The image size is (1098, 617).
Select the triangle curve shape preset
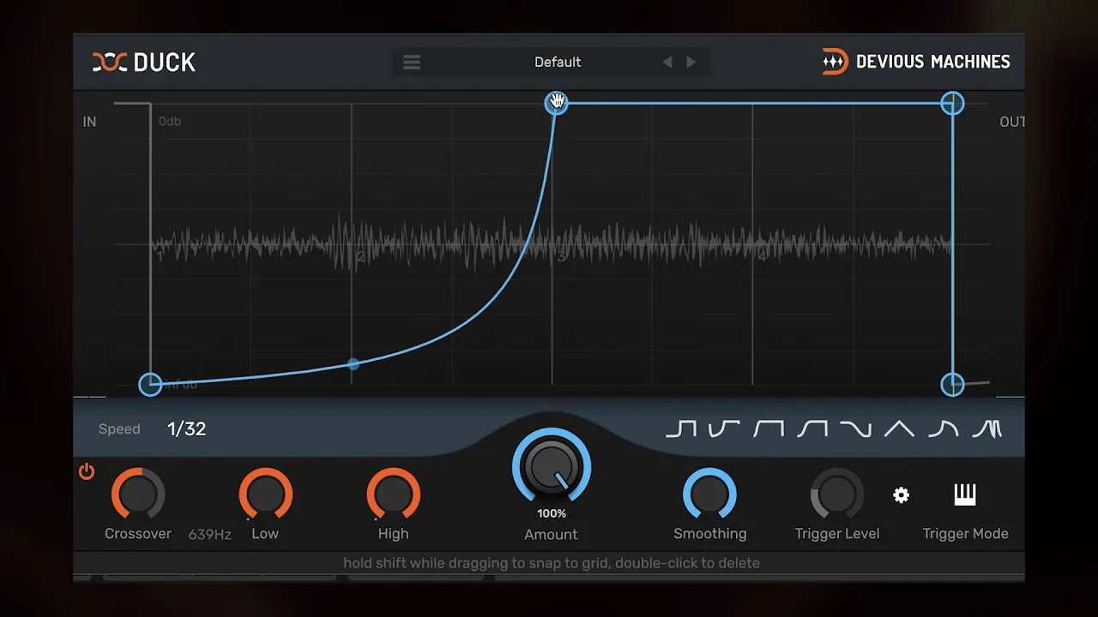click(899, 428)
